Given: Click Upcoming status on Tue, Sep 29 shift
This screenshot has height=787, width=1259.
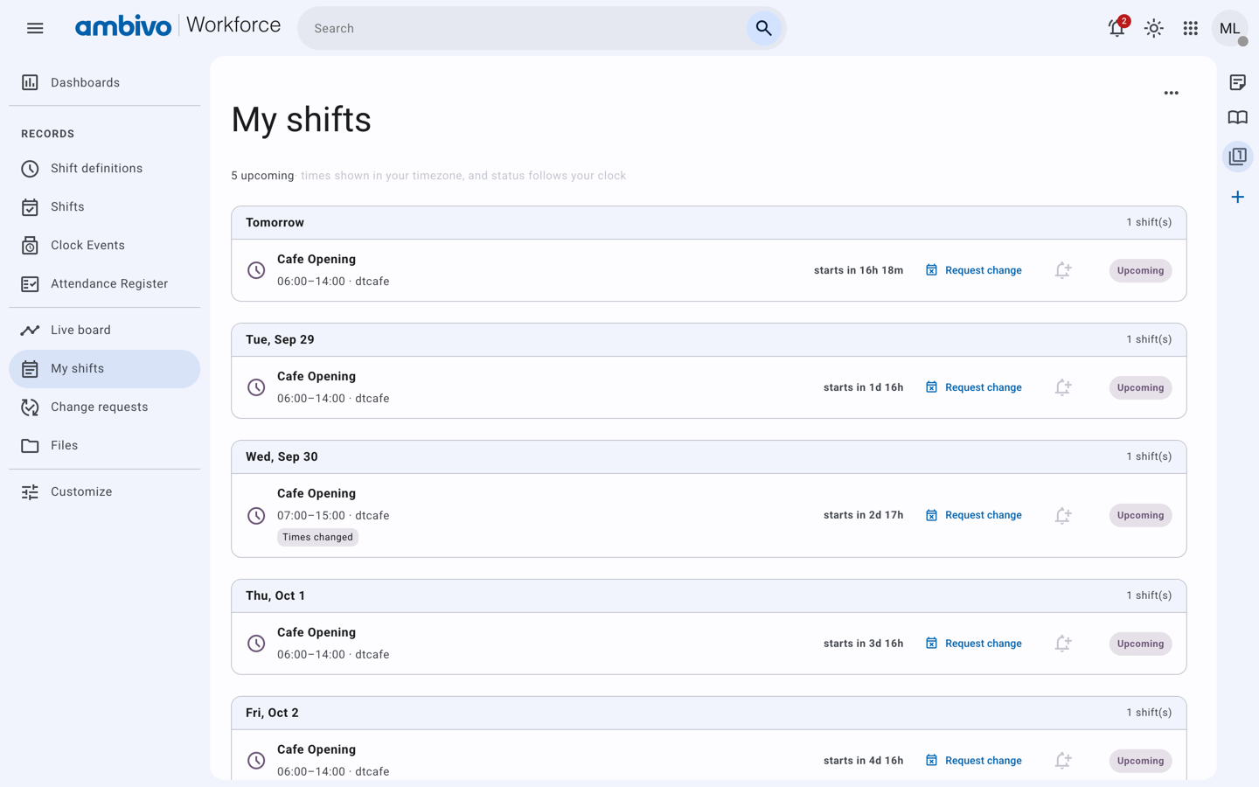Looking at the screenshot, I should pos(1140,387).
